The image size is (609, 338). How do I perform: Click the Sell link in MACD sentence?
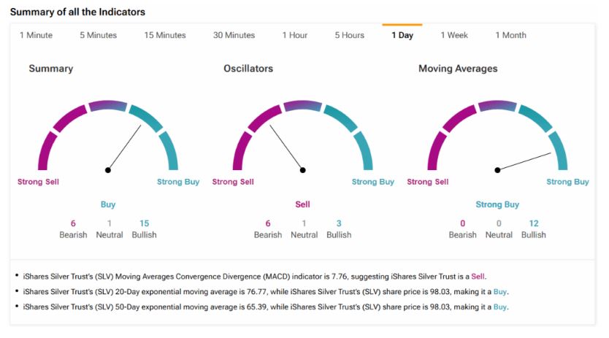(478, 276)
